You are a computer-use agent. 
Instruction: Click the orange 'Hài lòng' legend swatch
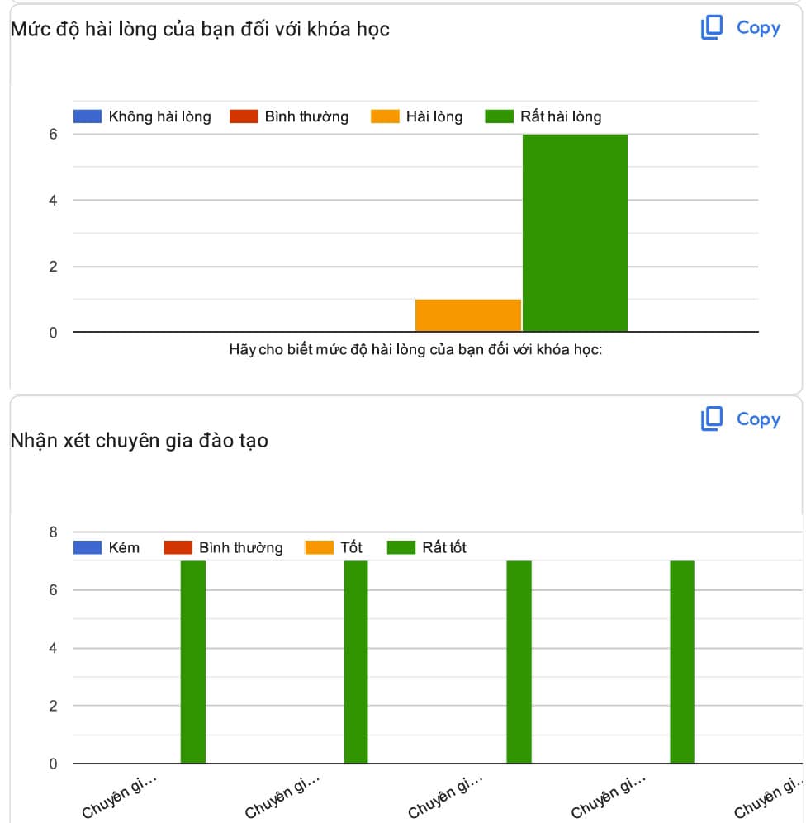[x=385, y=116]
